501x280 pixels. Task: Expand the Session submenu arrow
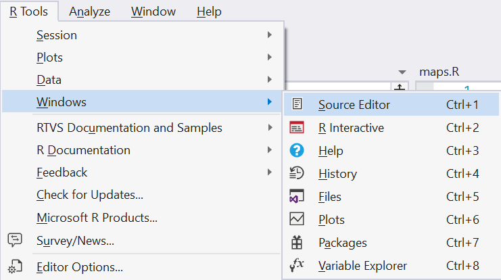(x=270, y=35)
